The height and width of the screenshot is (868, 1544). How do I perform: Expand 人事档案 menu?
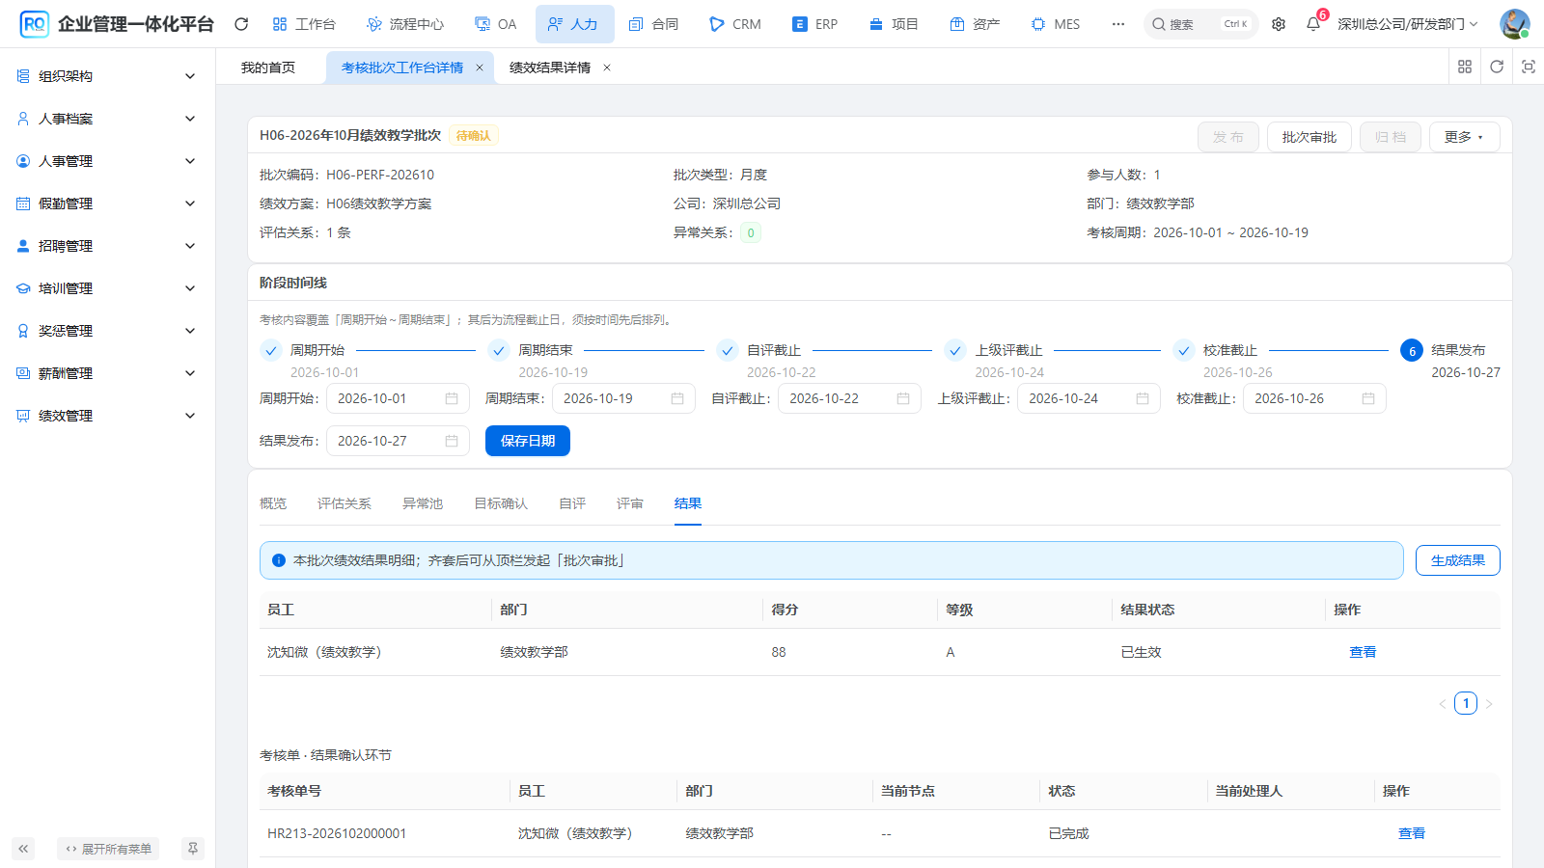click(x=107, y=119)
